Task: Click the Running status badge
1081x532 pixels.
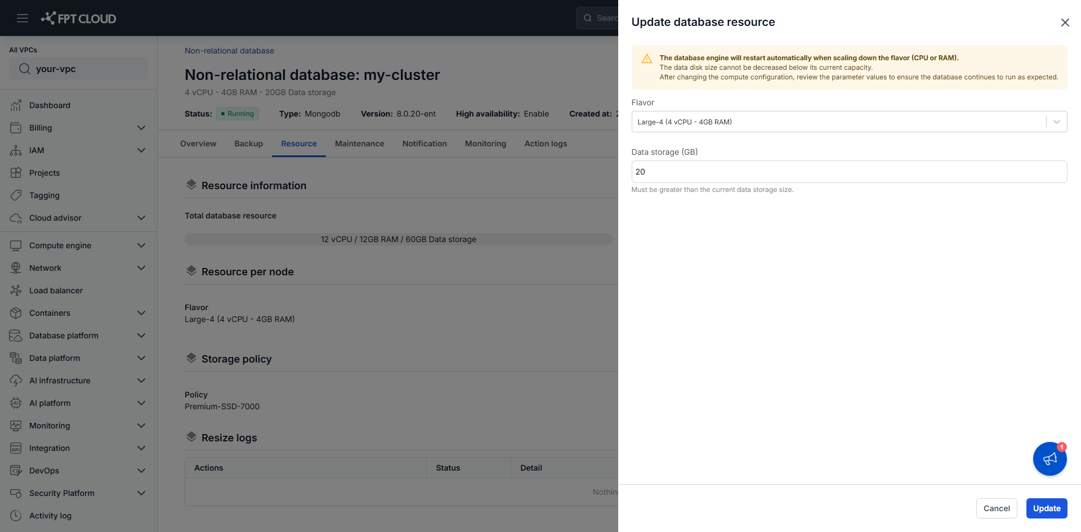Action: (x=238, y=114)
